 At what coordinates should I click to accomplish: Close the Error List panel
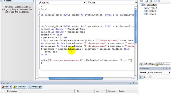tap(137, 83)
